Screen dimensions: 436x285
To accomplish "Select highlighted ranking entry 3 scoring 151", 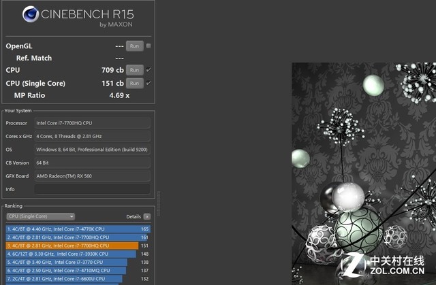I will [78, 246].
